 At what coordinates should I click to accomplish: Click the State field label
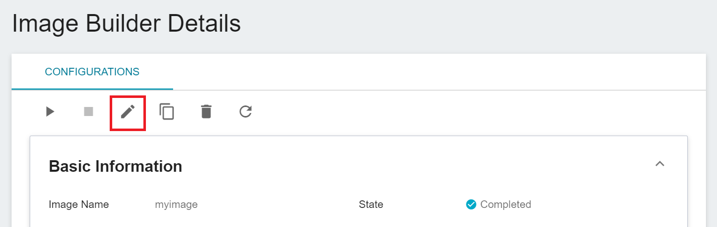tap(371, 204)
